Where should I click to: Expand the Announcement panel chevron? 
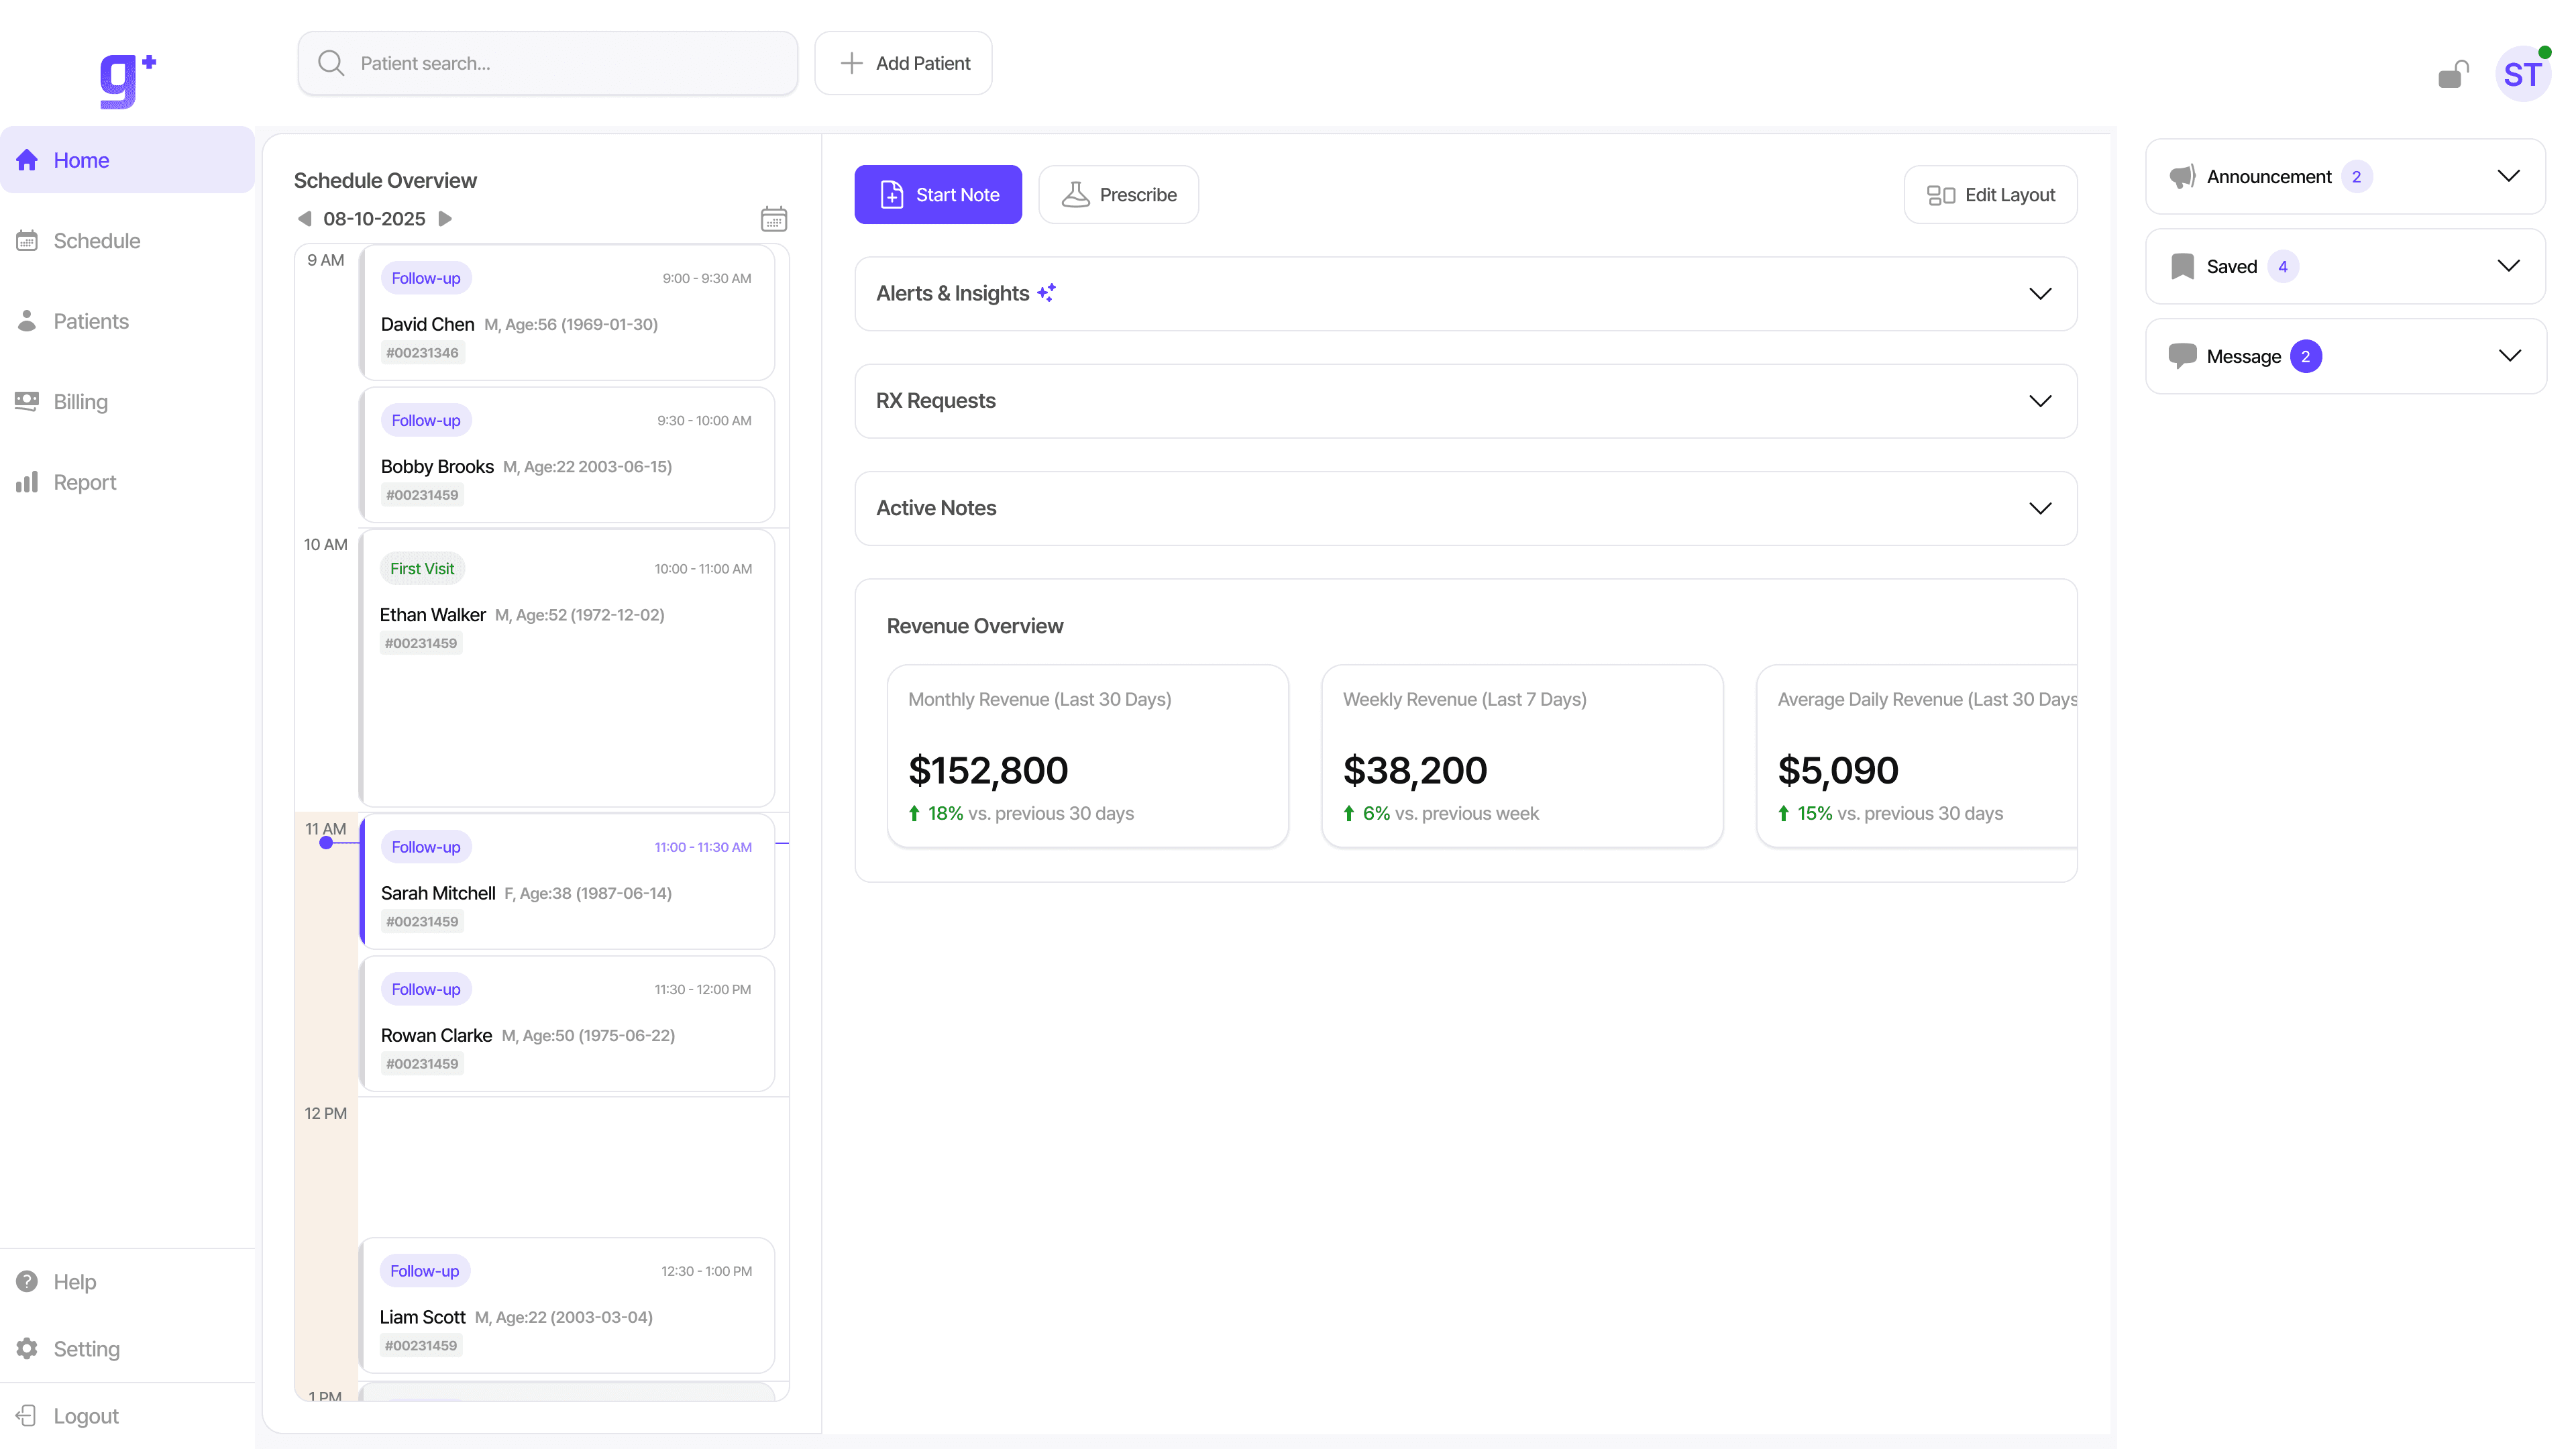pos(2507,177)
